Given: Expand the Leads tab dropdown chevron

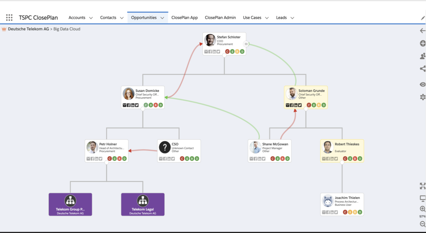Looking at the screenshot, I should coord(292,18).
